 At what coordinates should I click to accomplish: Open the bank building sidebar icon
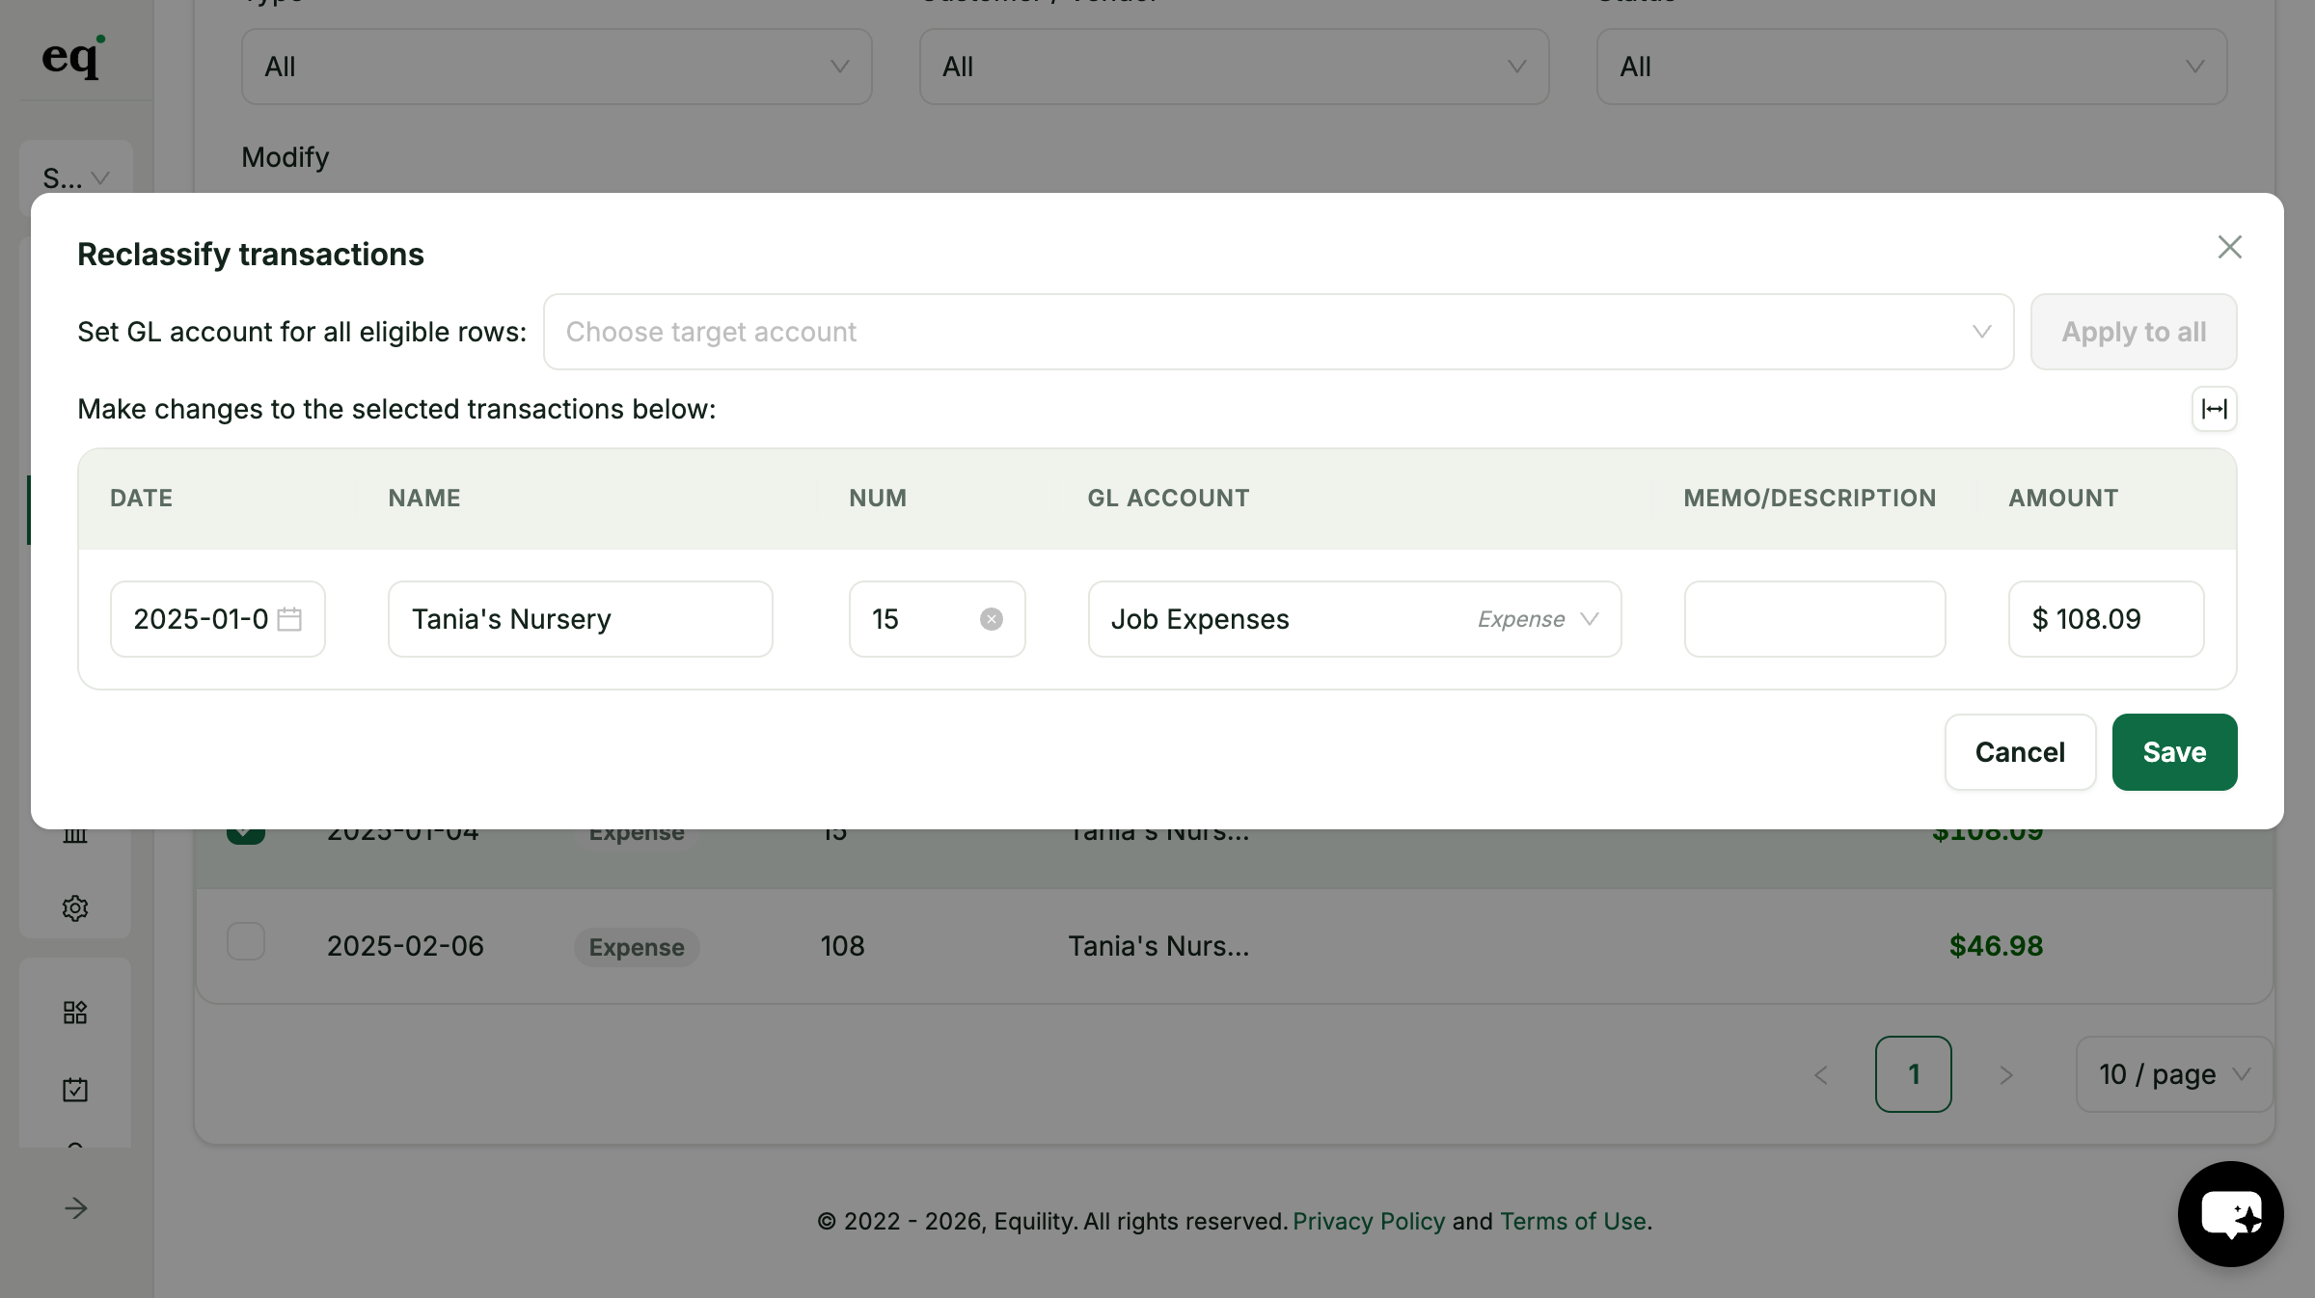pyautogui.click(x=75, y=835)
